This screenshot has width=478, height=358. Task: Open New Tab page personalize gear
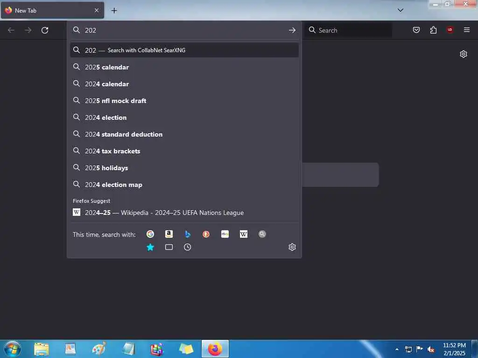[x=464, y=54]
